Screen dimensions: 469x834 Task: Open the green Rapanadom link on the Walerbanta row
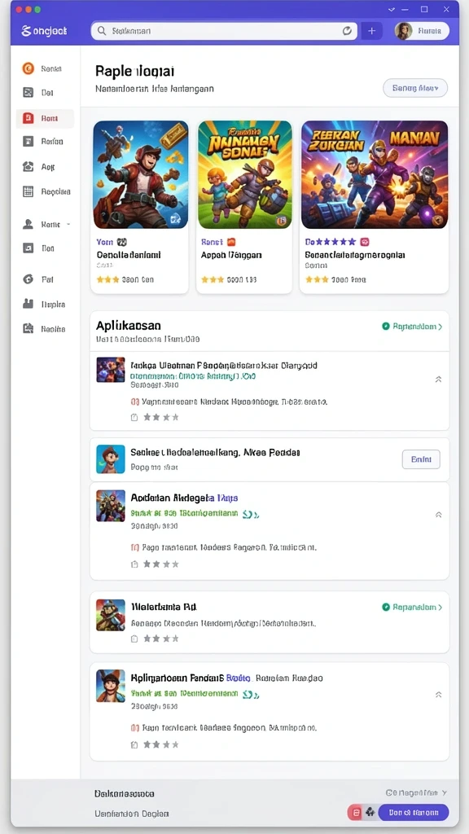pos(412,607)
